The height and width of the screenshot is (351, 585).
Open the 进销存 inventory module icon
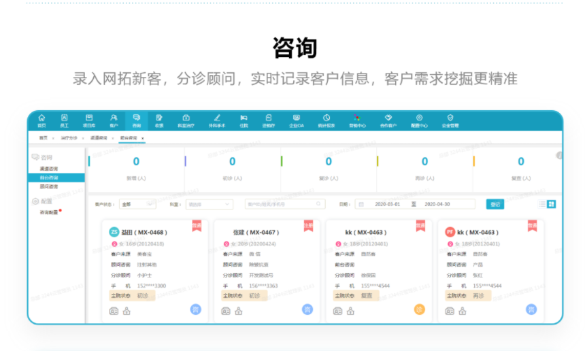[x=269, y=121]
